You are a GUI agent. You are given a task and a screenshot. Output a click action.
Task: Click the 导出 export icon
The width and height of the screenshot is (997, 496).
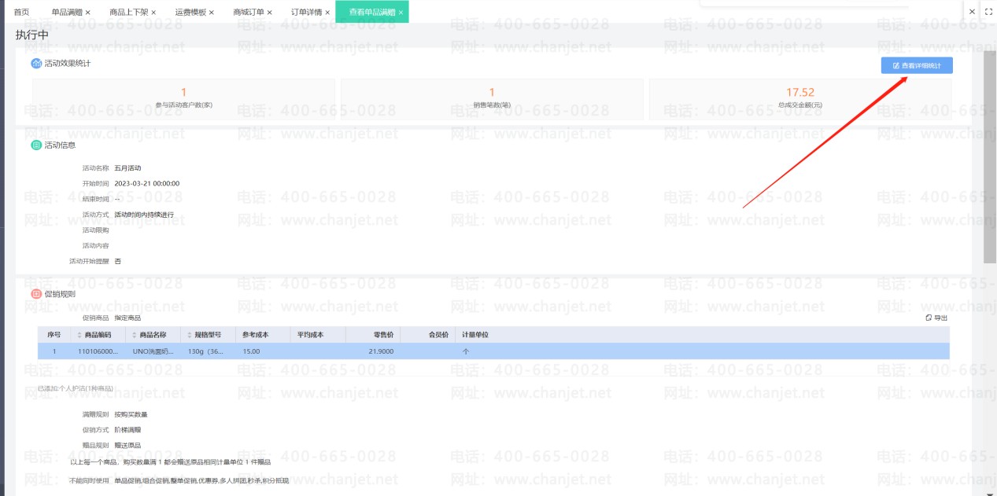(929, 318)
